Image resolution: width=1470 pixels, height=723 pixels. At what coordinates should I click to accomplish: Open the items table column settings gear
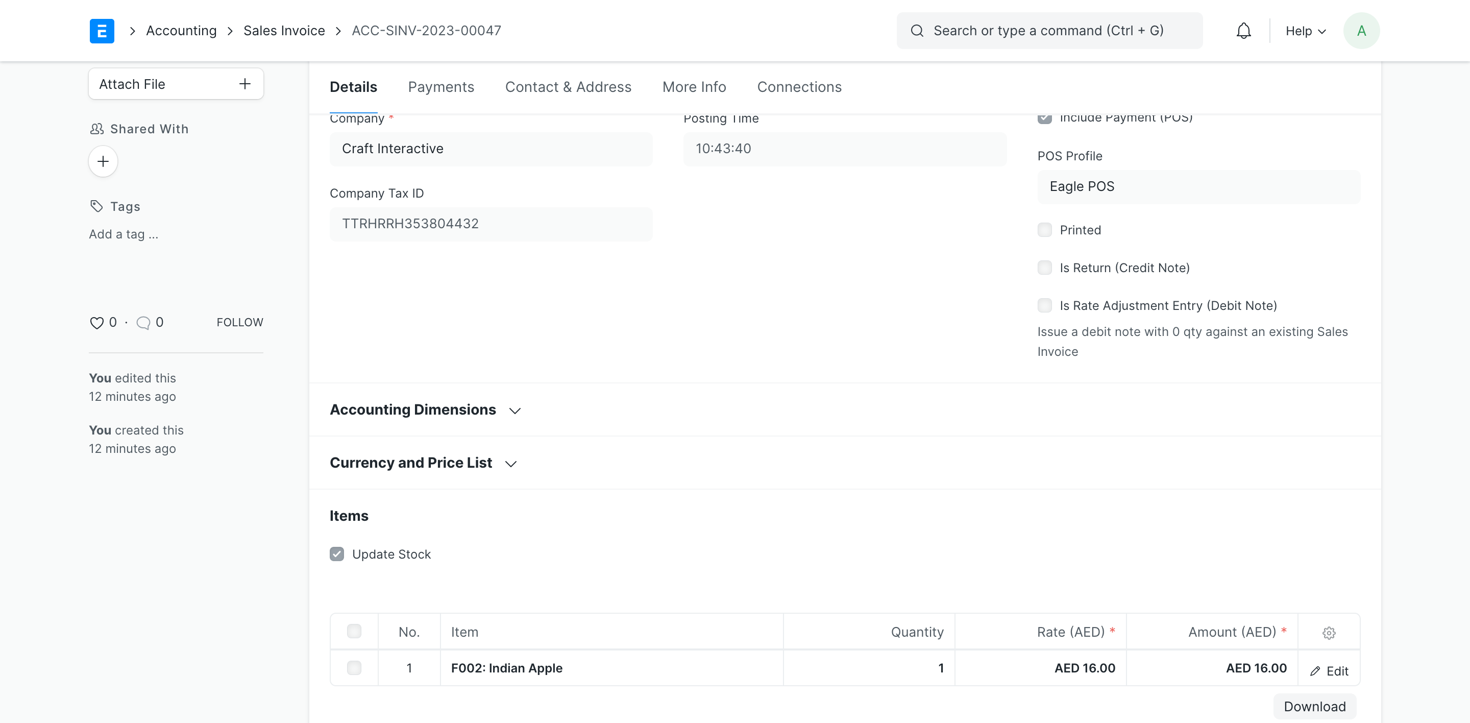pyautogui.click(x=1329, y=633)
